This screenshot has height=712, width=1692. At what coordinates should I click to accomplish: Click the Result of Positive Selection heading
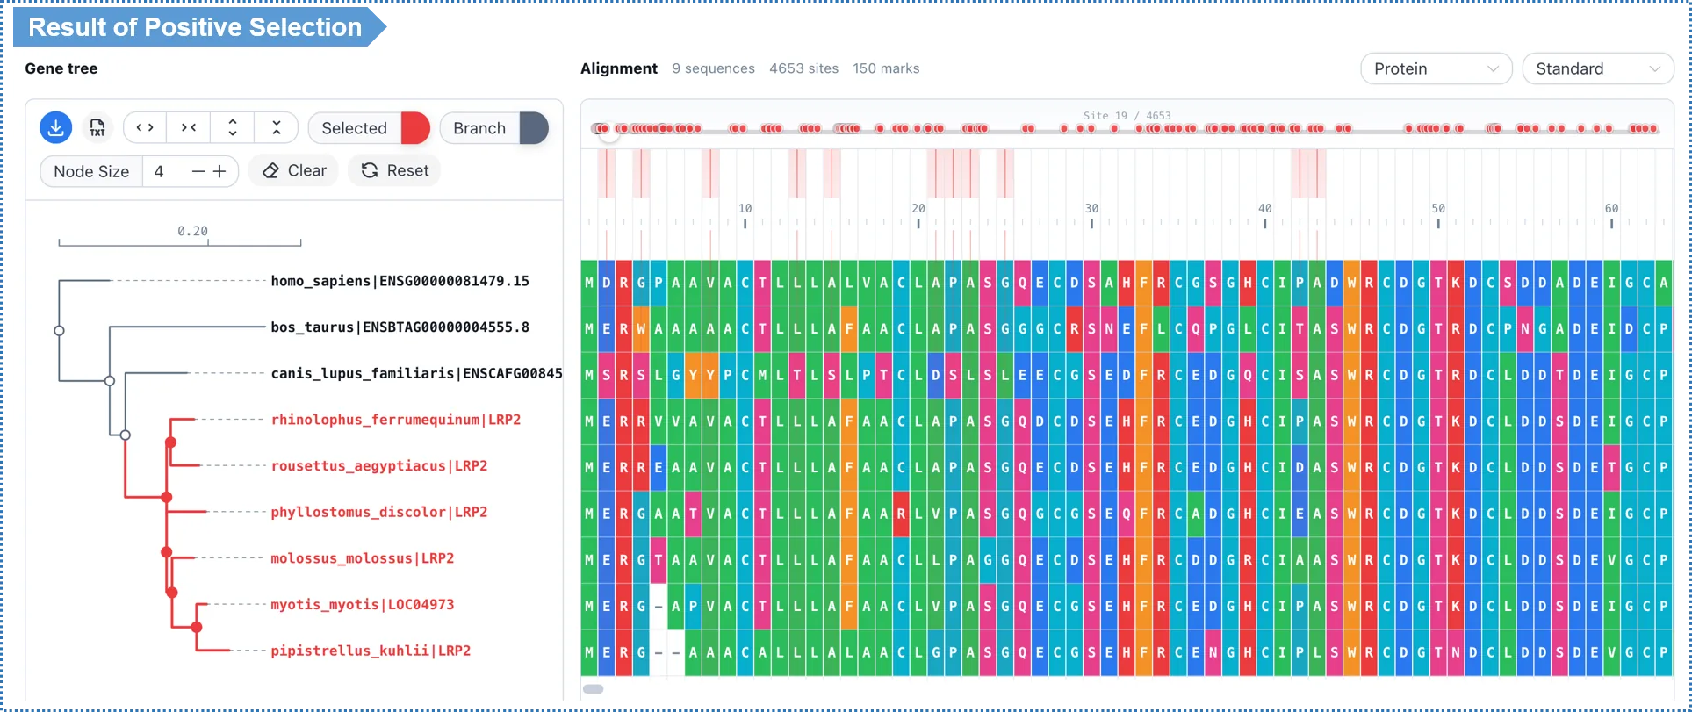tap(195, 27)
